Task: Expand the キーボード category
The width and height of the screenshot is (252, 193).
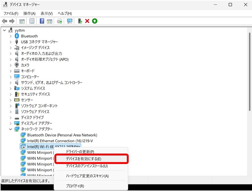Action: click(x=10, y=71)
